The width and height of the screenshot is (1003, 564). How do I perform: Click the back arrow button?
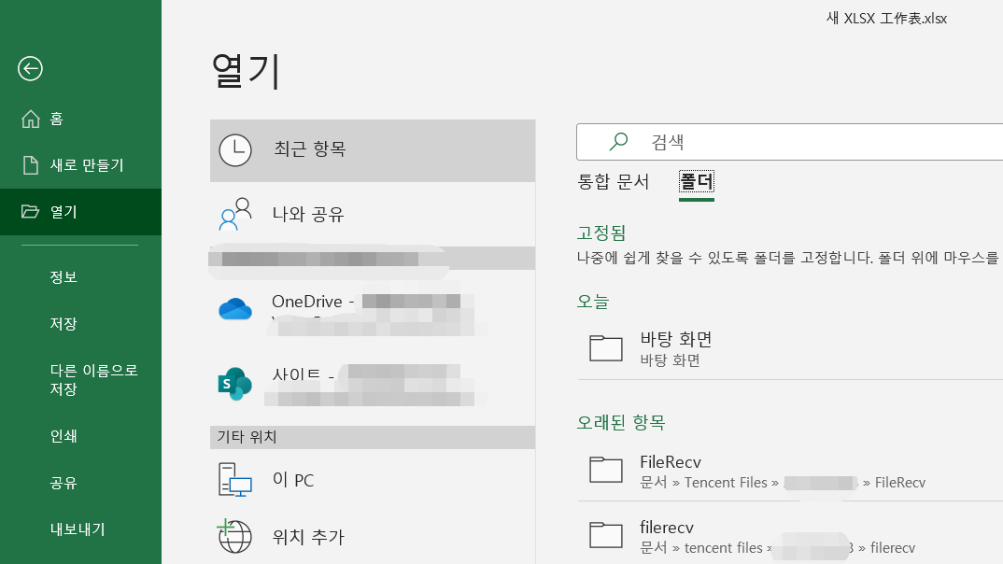(30, 69)
